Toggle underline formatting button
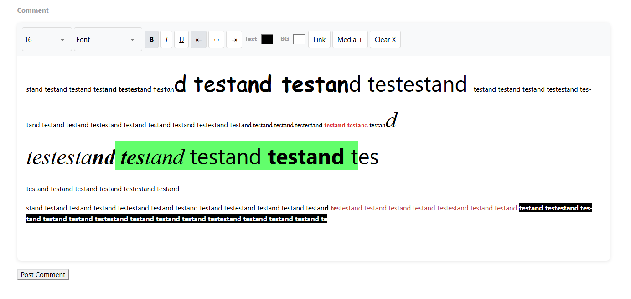Viewport: 631px width, 299px height. tap(181, 40)
